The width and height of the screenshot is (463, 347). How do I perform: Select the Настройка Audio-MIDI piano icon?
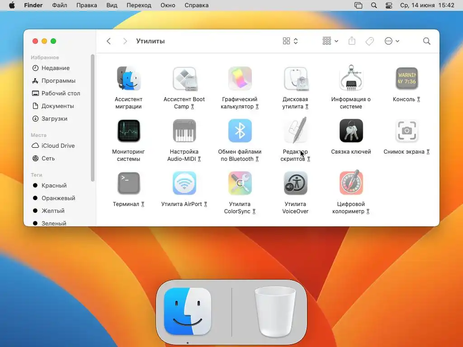point(184,131)
